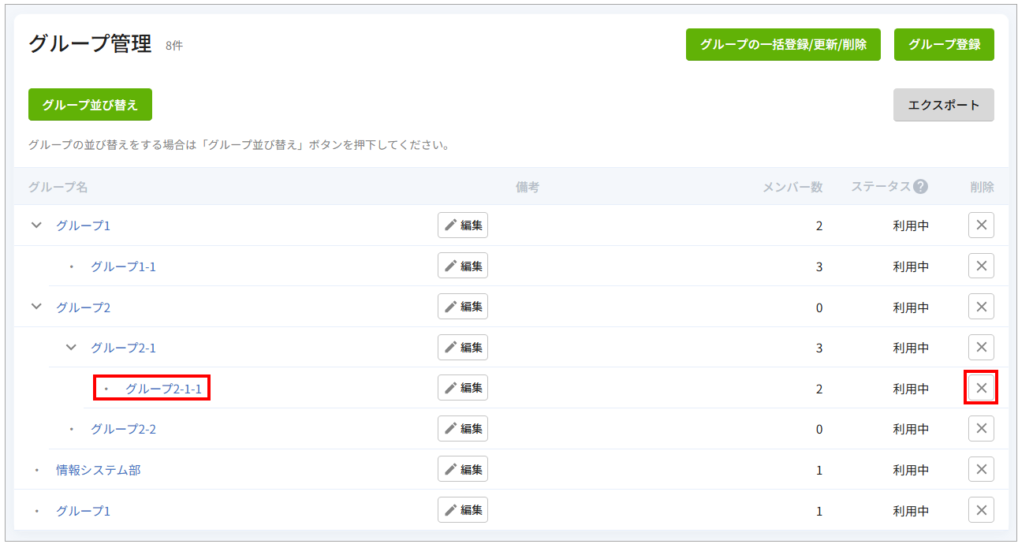Open the グループ2-2 group link
1018x544 pixels.
click(123, 429)
